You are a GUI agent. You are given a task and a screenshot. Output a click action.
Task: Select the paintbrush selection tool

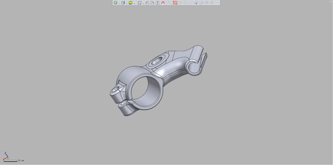[201, 3]
